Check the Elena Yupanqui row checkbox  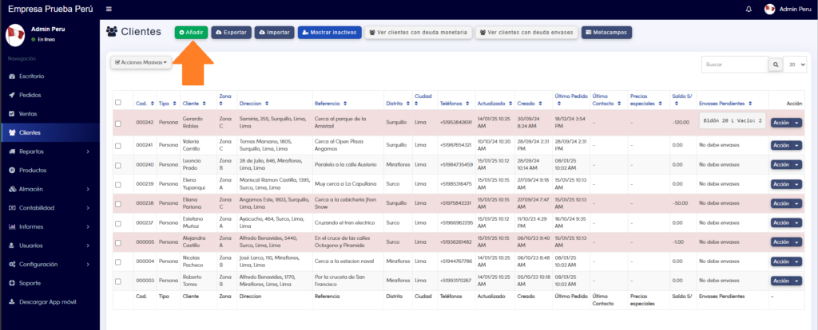pos(118,184)
